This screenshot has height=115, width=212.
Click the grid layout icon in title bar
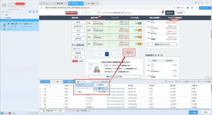pyautogui.click(x=196, y=3)
